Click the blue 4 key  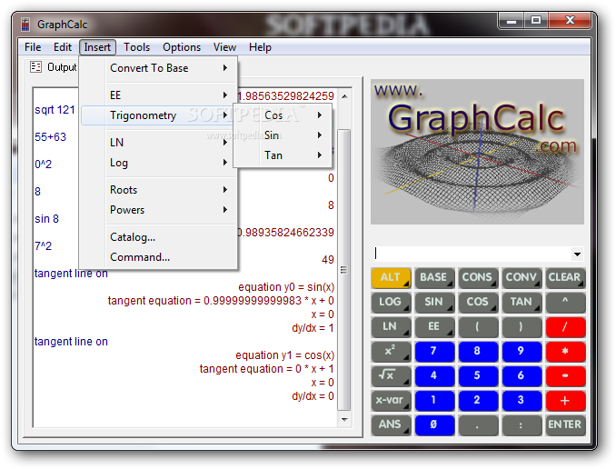[434, 375]
